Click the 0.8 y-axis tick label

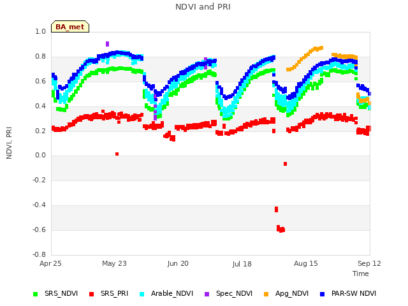pyautogui.click(x=40, y=56)
